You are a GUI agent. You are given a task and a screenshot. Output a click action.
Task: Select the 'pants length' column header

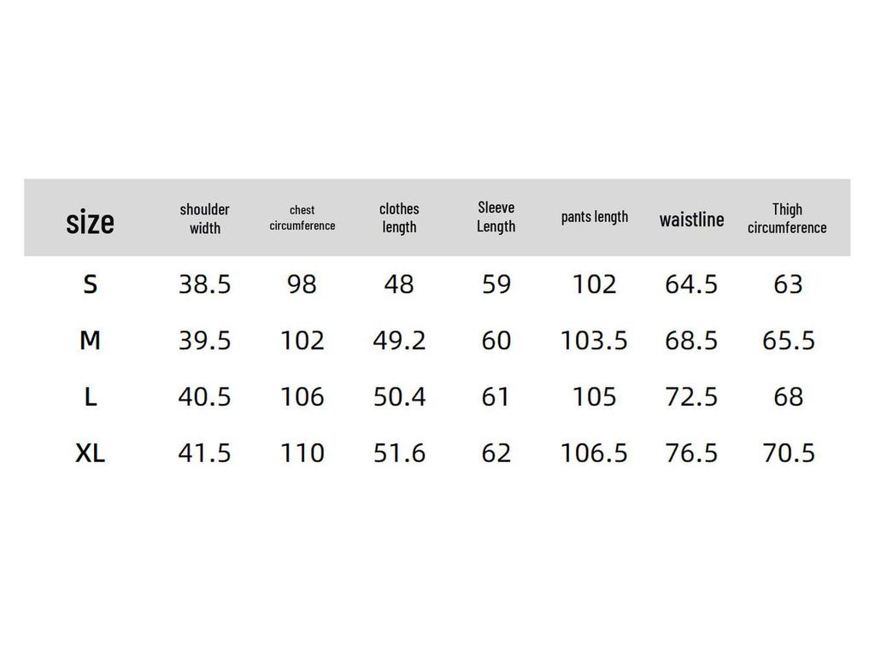coord(594,217)
